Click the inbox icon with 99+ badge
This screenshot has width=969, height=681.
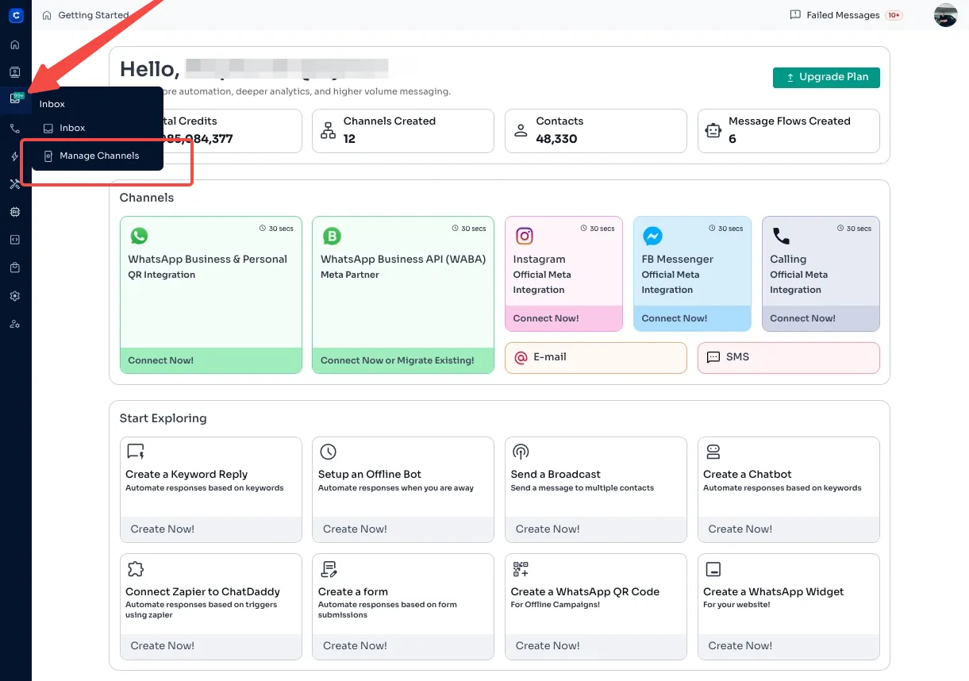[x=15, y=99]
